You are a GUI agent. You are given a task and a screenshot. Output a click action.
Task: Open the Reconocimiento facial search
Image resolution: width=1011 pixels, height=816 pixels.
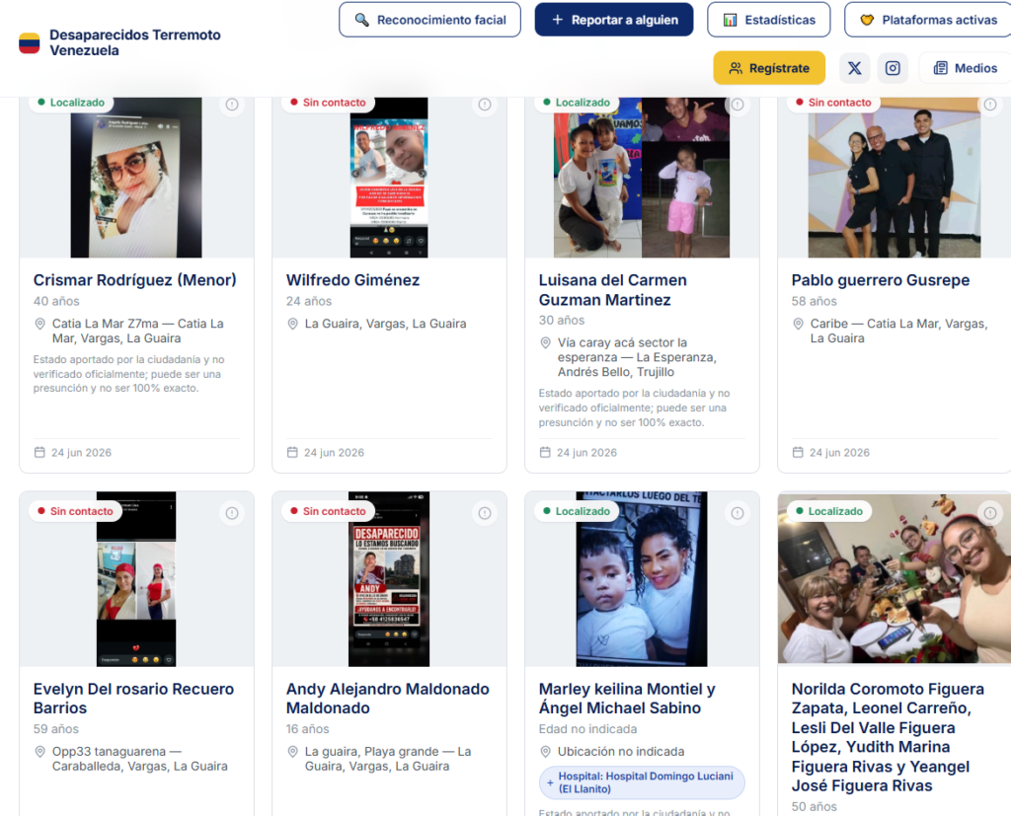coord(429,20)
